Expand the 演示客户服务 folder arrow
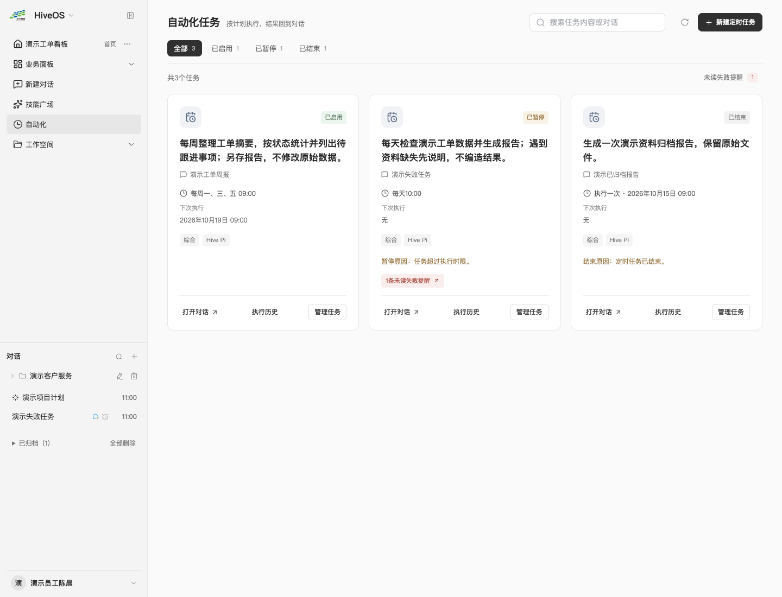The width and height of the screenshot is (782, 597). click(x=12, y=376)
